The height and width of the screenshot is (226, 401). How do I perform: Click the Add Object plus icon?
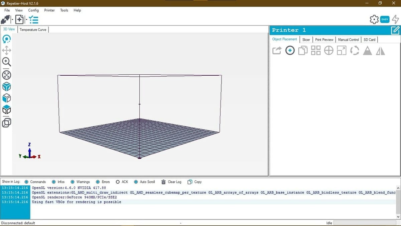pyautogui.click(x=290, y=51)
